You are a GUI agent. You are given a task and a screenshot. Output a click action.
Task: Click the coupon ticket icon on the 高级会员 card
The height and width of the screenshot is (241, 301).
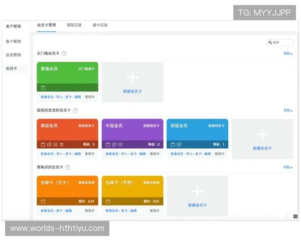(55, 145)
